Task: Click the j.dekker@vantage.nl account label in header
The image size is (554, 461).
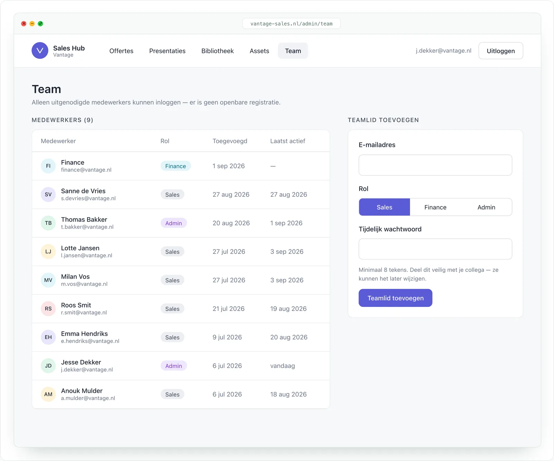Action: pyautogui.click(x=444, y=51)
